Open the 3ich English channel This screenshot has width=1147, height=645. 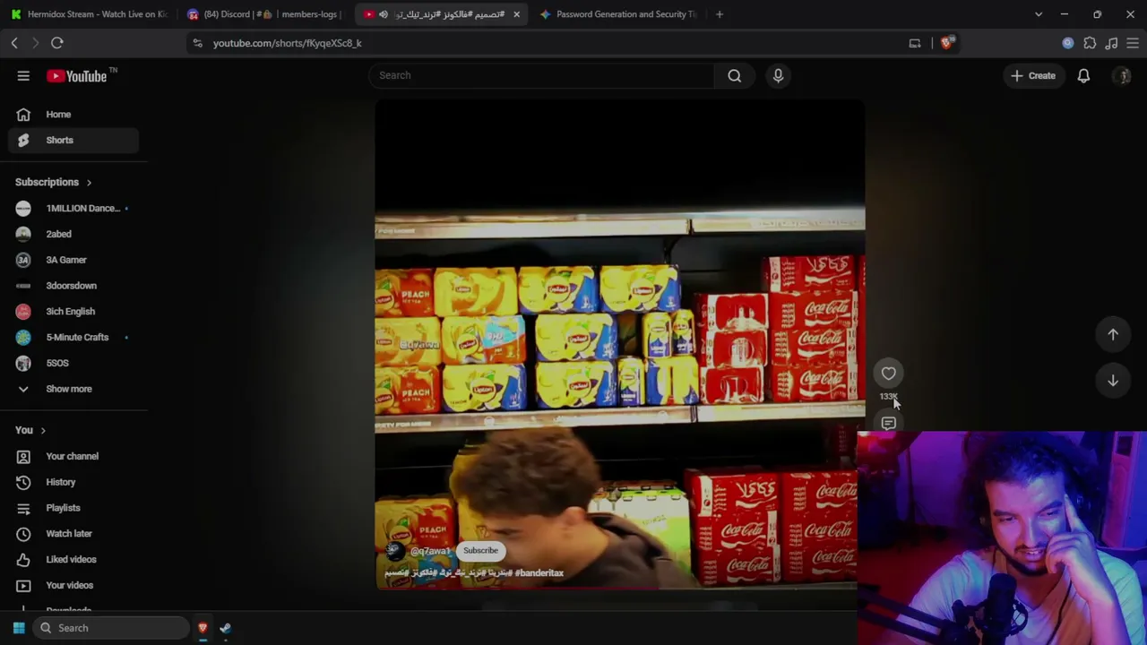(73, 312)
